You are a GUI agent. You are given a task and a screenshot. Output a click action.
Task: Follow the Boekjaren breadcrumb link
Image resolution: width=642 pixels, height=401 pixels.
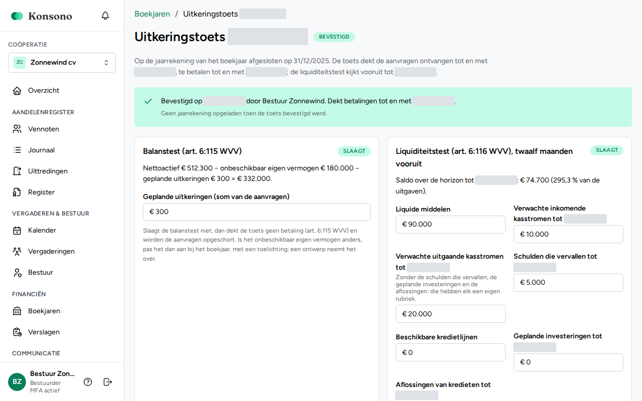[x=152, y=14]
